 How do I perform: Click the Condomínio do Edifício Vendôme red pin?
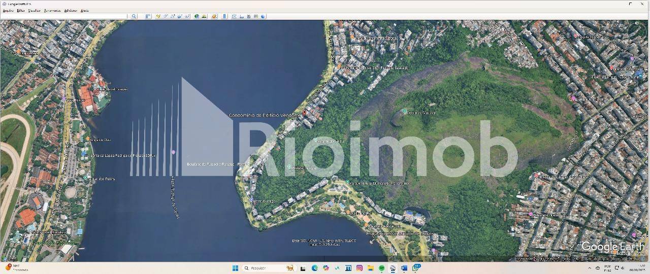pos(305,113)
